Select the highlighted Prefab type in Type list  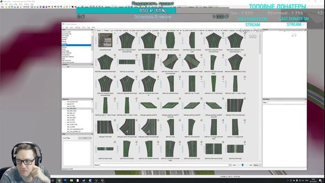coord(76,45)
